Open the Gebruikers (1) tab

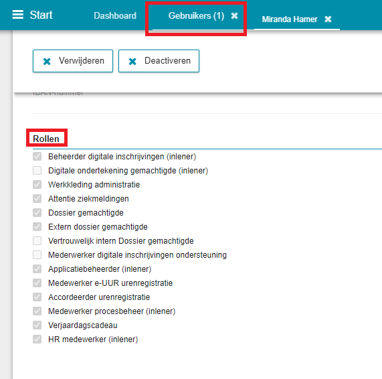[x=196, y=16]
